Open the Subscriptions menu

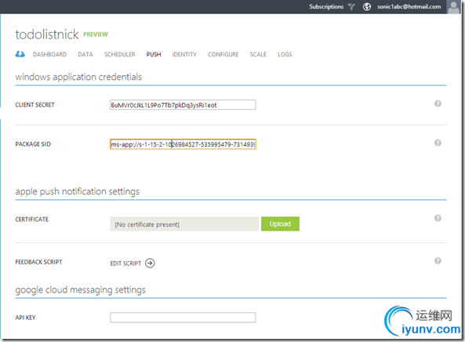click(x=326, y=6)
